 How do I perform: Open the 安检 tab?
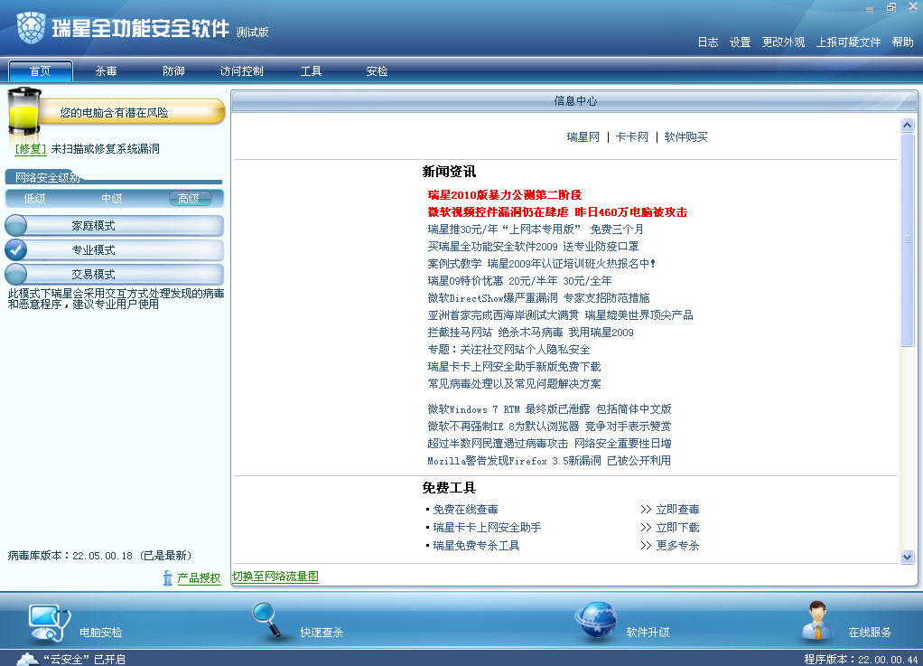pos(377,71)
